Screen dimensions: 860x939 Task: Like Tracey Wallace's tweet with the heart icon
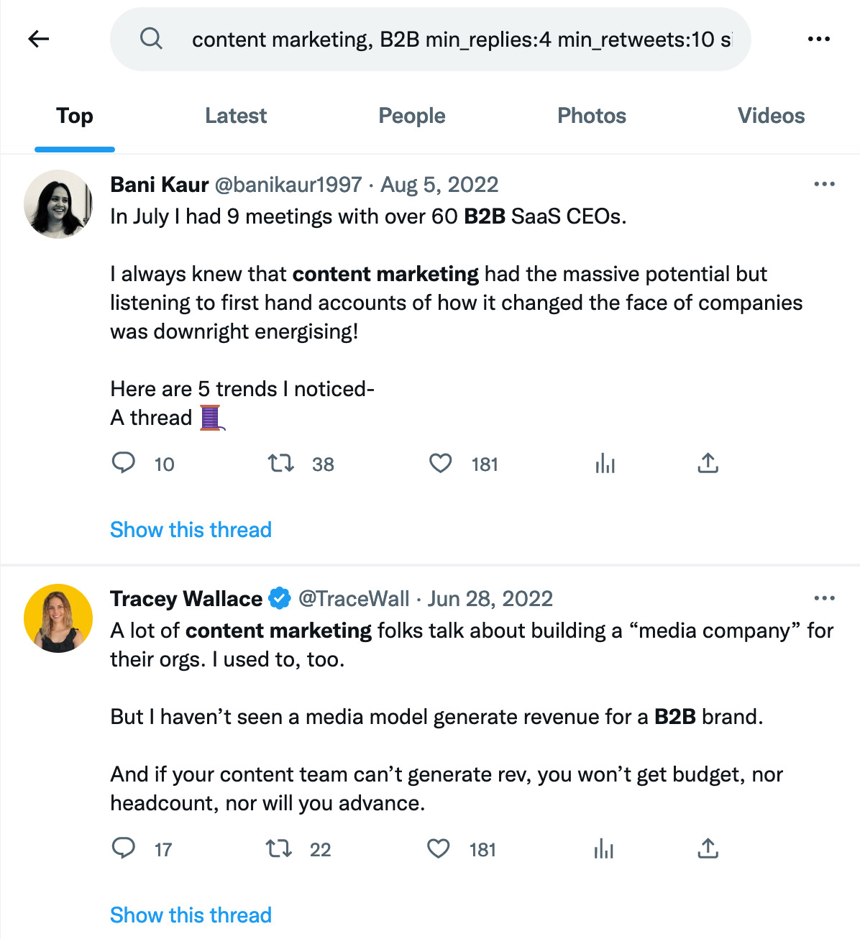(x=439, y=849)
